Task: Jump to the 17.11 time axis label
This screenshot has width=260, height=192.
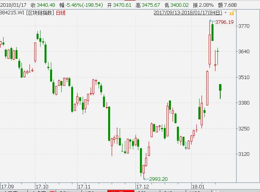Action: click(x=85, y=186)
